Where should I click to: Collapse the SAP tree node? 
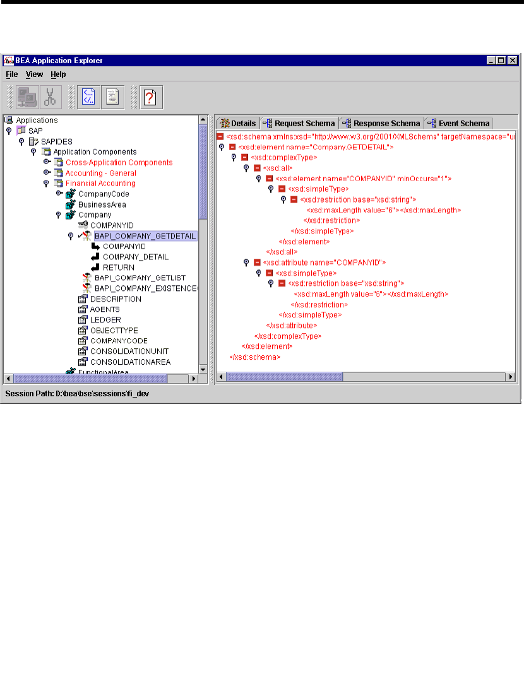pyautogui.click(x=9, y=131)
